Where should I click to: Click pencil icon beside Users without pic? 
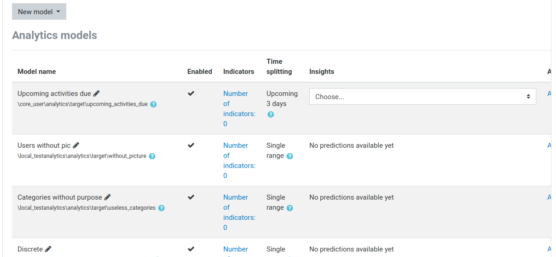click(x=76, y=145)
